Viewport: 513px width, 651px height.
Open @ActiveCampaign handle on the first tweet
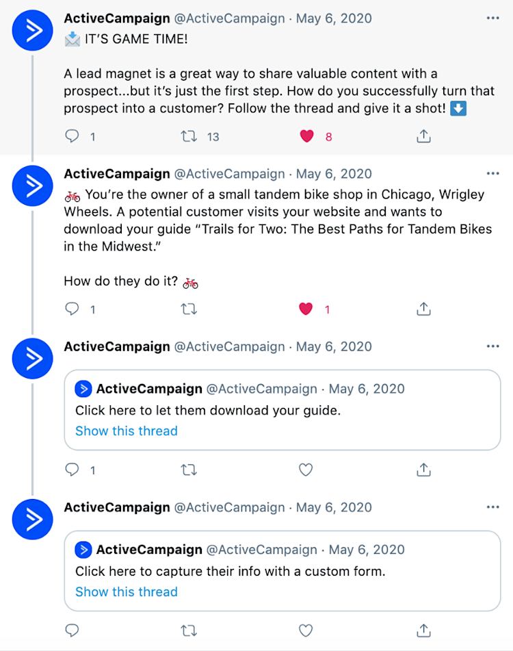229,18
